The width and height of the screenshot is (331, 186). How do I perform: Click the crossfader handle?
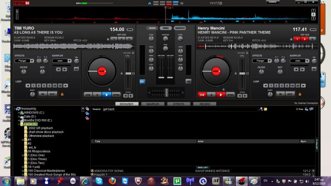pos(167,93)
